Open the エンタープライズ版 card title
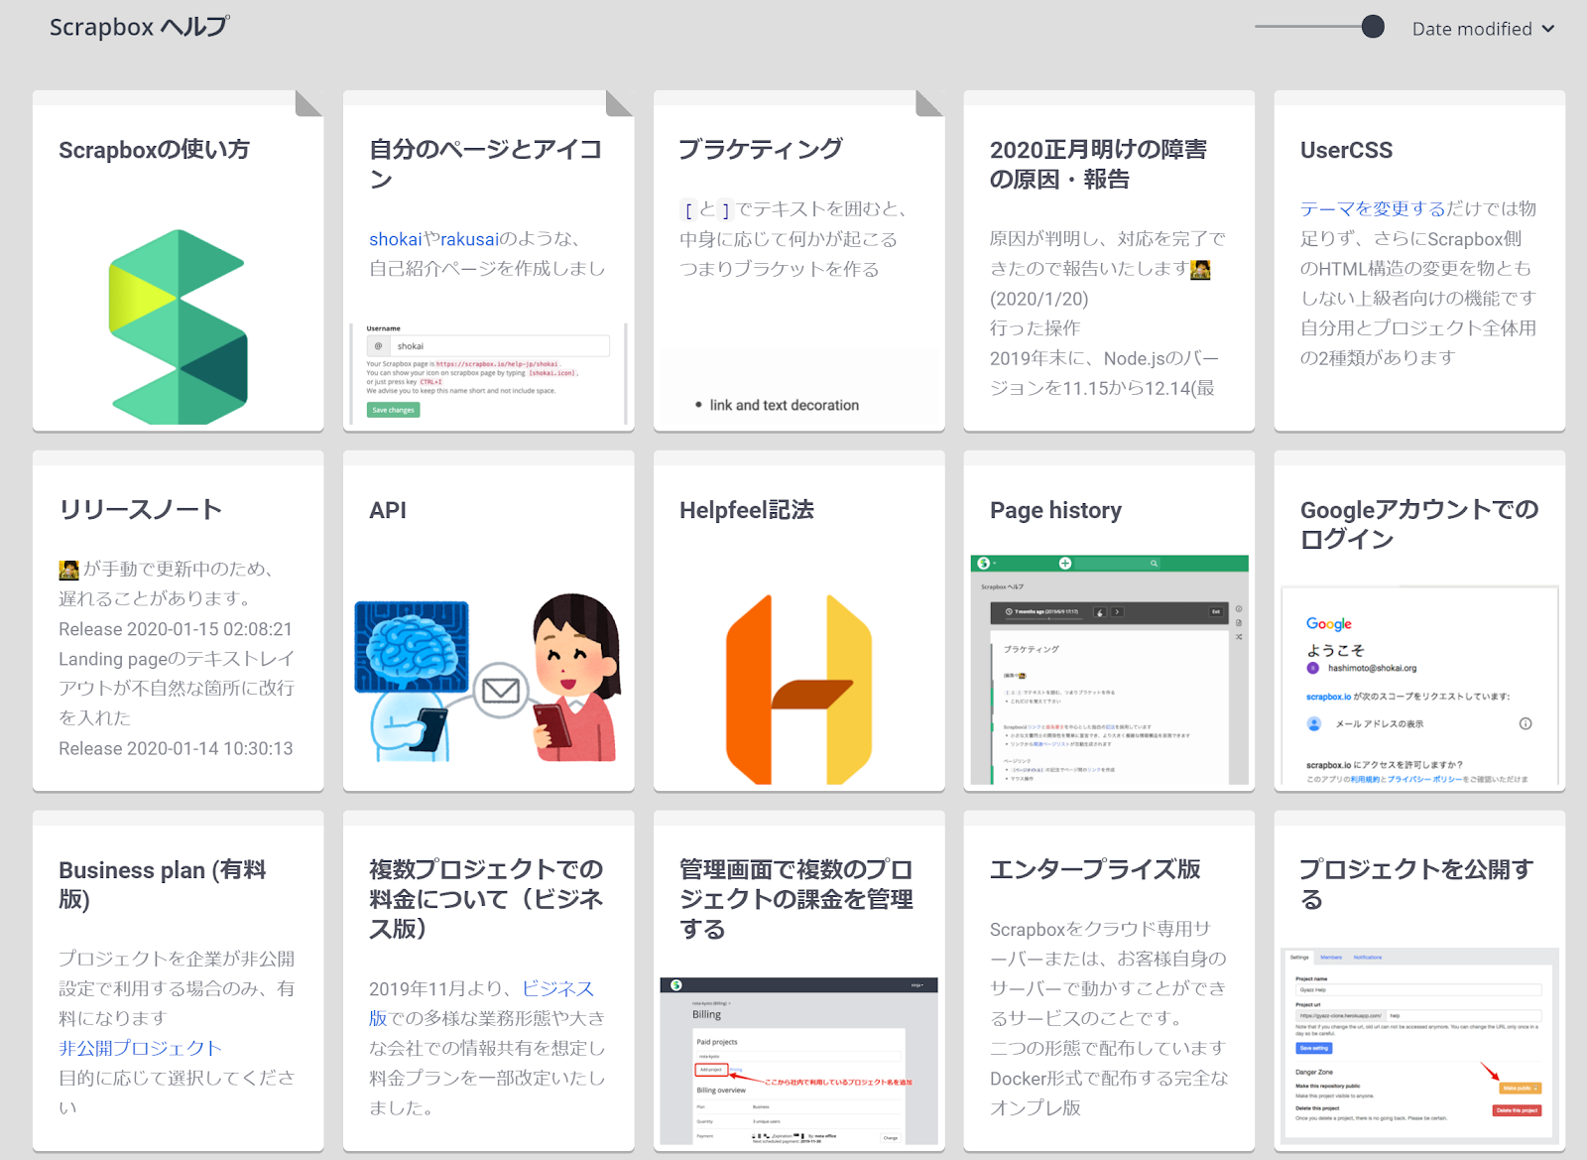This screenshot has width=1587, height=1160. [1095, 869]
